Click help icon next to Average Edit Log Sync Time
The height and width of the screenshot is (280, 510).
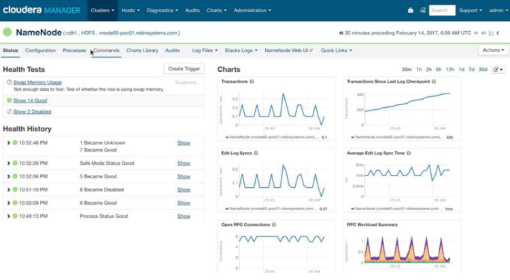(x=409, y=153)
